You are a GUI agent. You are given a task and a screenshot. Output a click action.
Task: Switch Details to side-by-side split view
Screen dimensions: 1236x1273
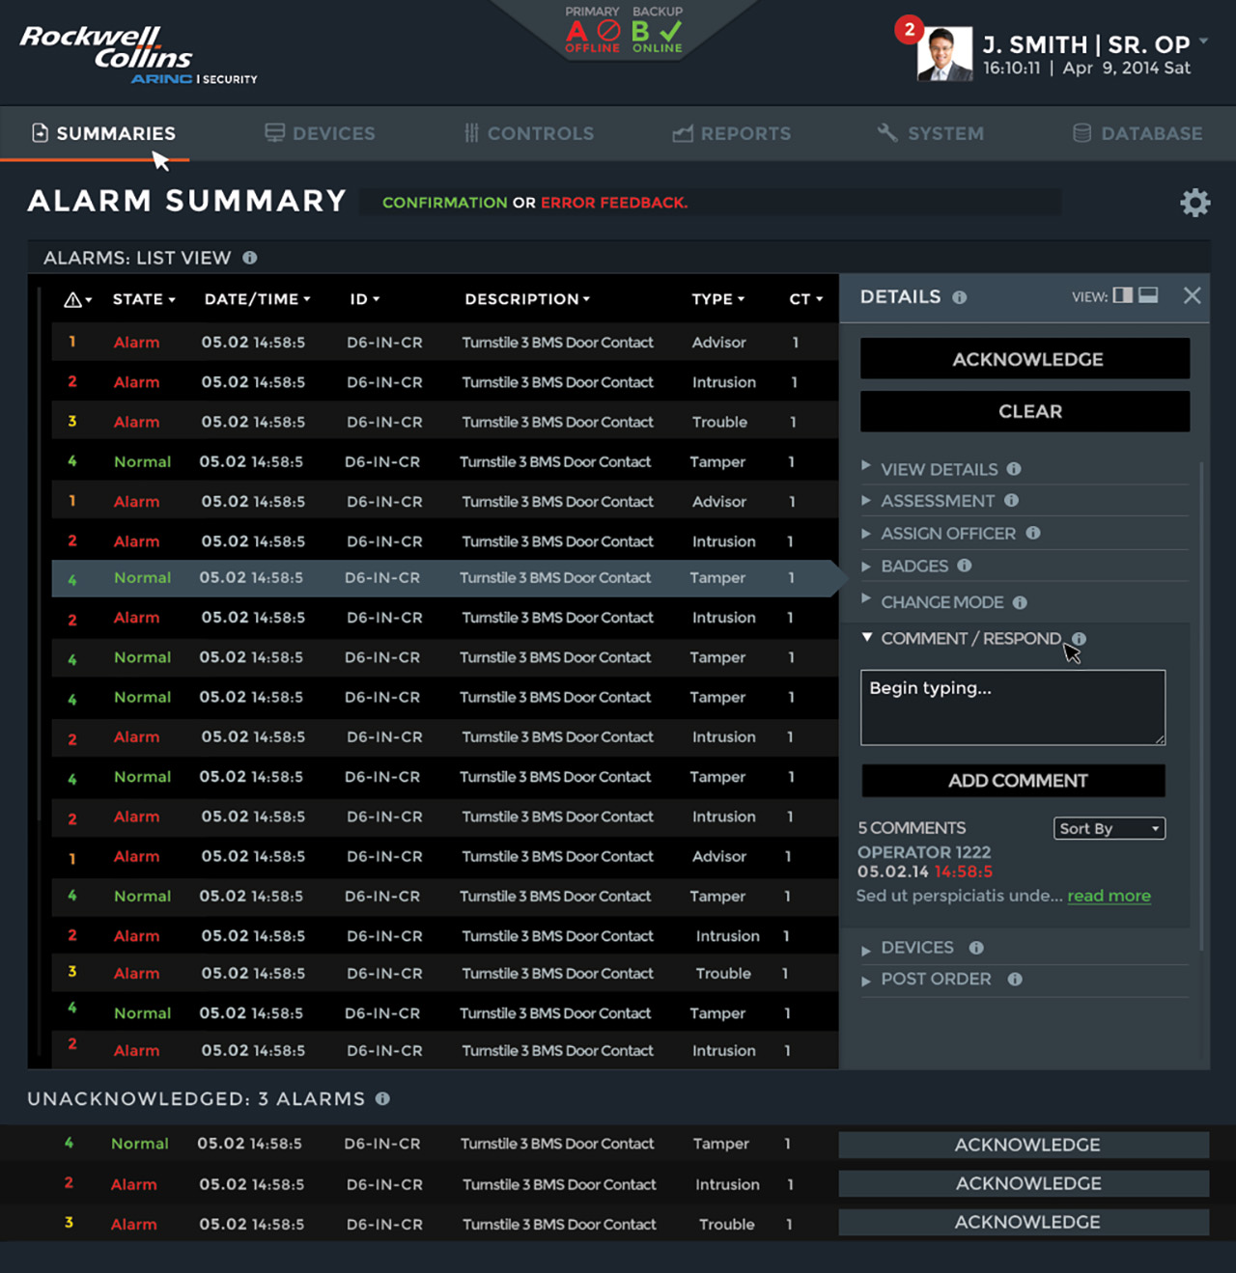point(1122,295)
